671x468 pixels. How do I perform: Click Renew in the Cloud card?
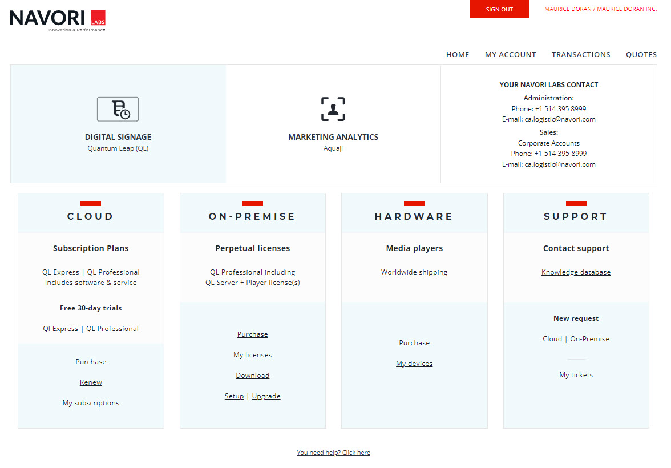pos(91,382)
